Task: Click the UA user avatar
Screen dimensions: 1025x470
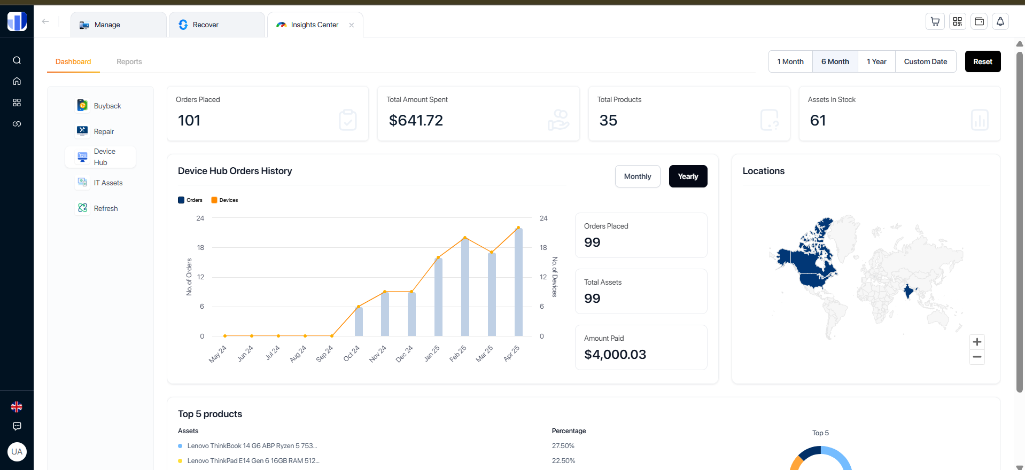Action: point(17,452)
